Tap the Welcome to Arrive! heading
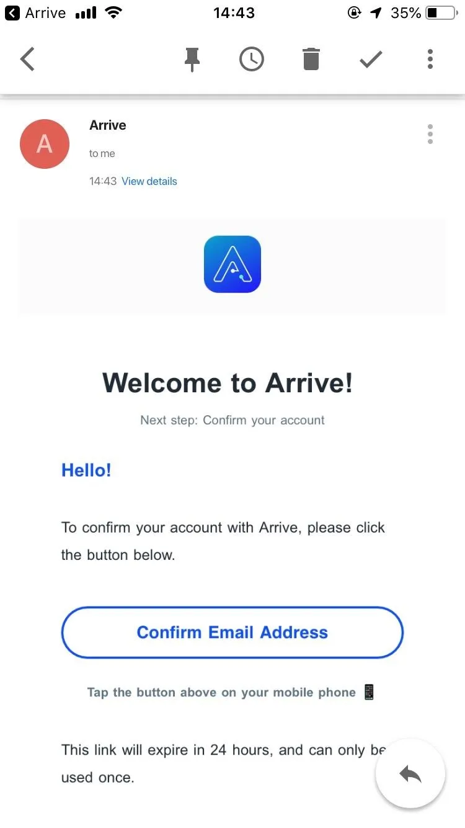The width and height of the screenshot is (465, 828). click(x=228, y=382)
